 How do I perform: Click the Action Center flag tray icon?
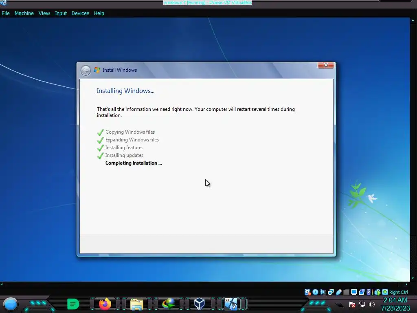click(x=352, y=304)
